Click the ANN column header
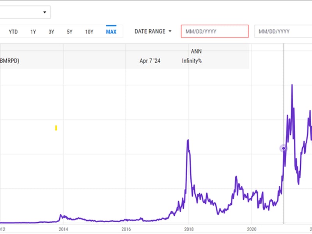 (x=196, y=51)
